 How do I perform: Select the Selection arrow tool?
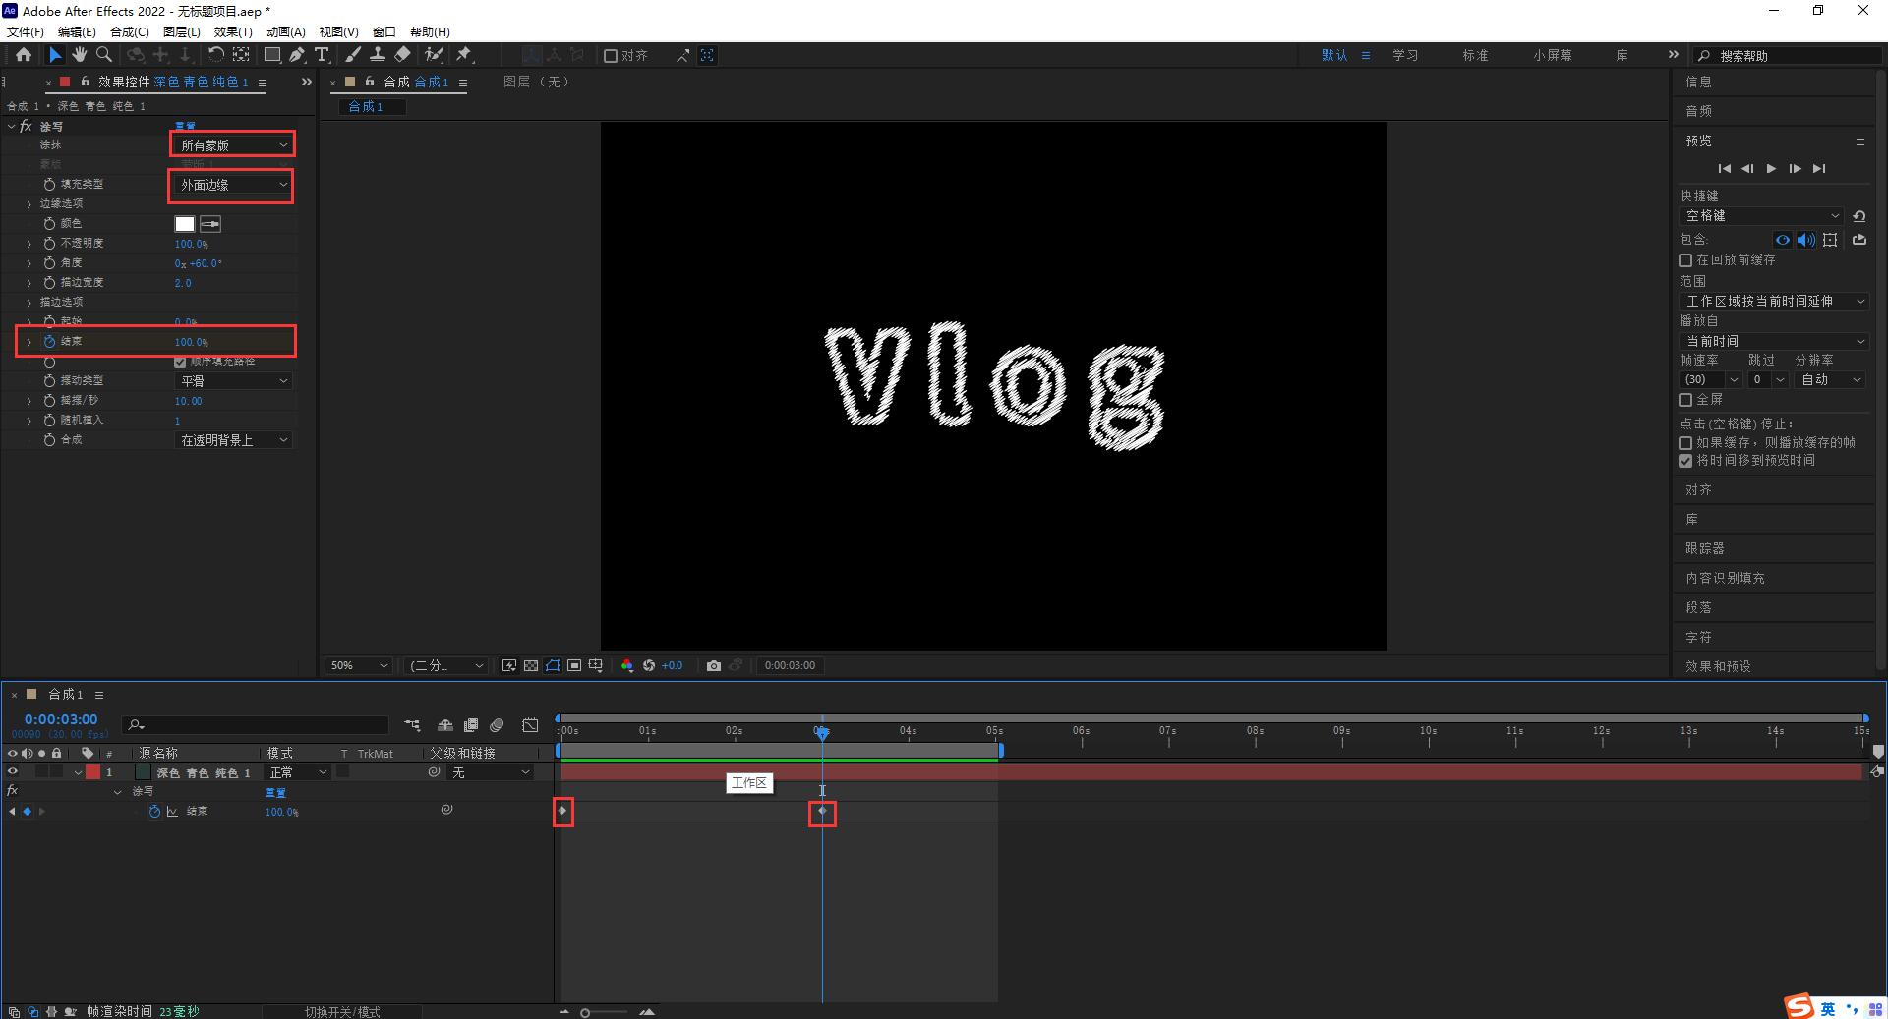coord(55,55)
